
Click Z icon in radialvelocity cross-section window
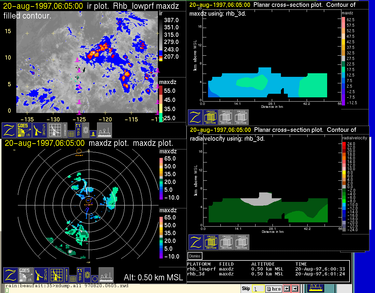coord(196,242)
